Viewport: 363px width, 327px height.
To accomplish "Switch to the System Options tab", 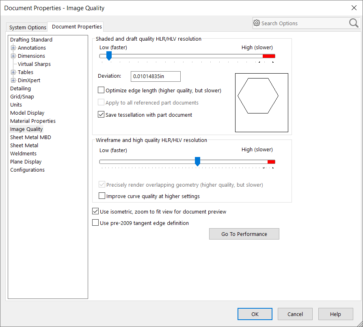I will coord(28,27).
